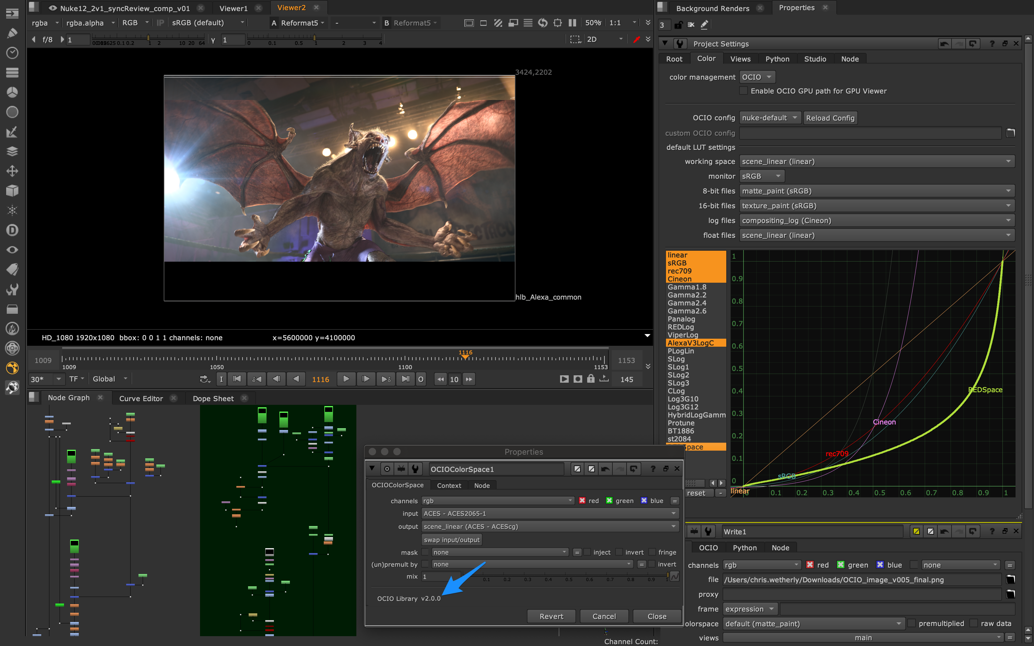Enable OCIO GPU path for GPU Viewer

pos(744,90)
